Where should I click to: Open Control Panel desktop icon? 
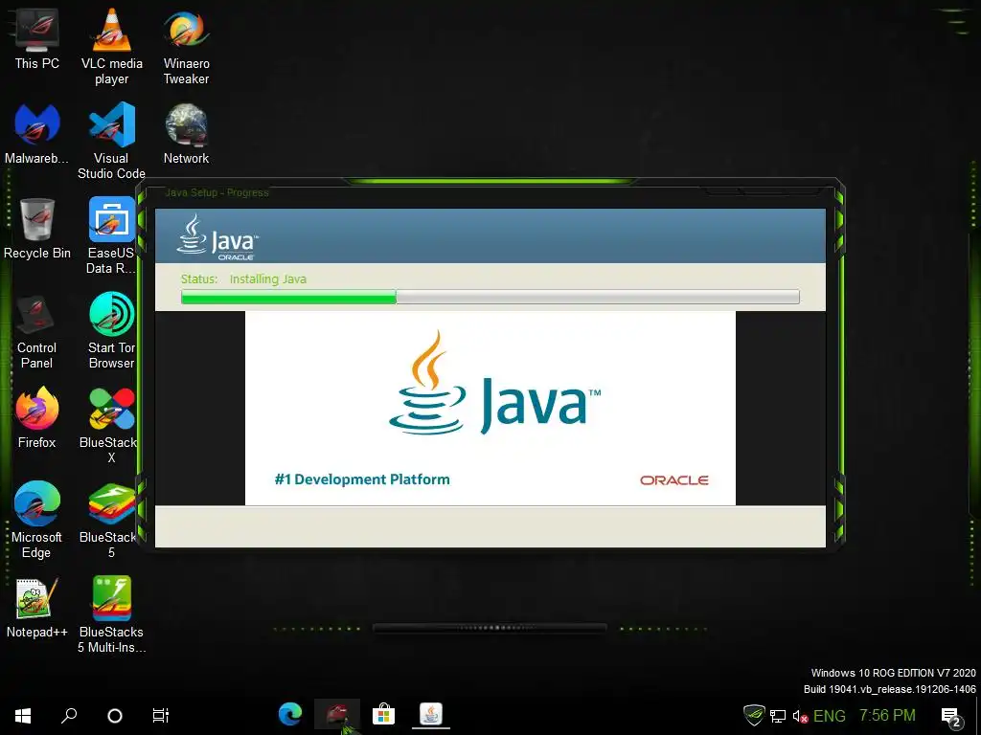click(37, 331)
